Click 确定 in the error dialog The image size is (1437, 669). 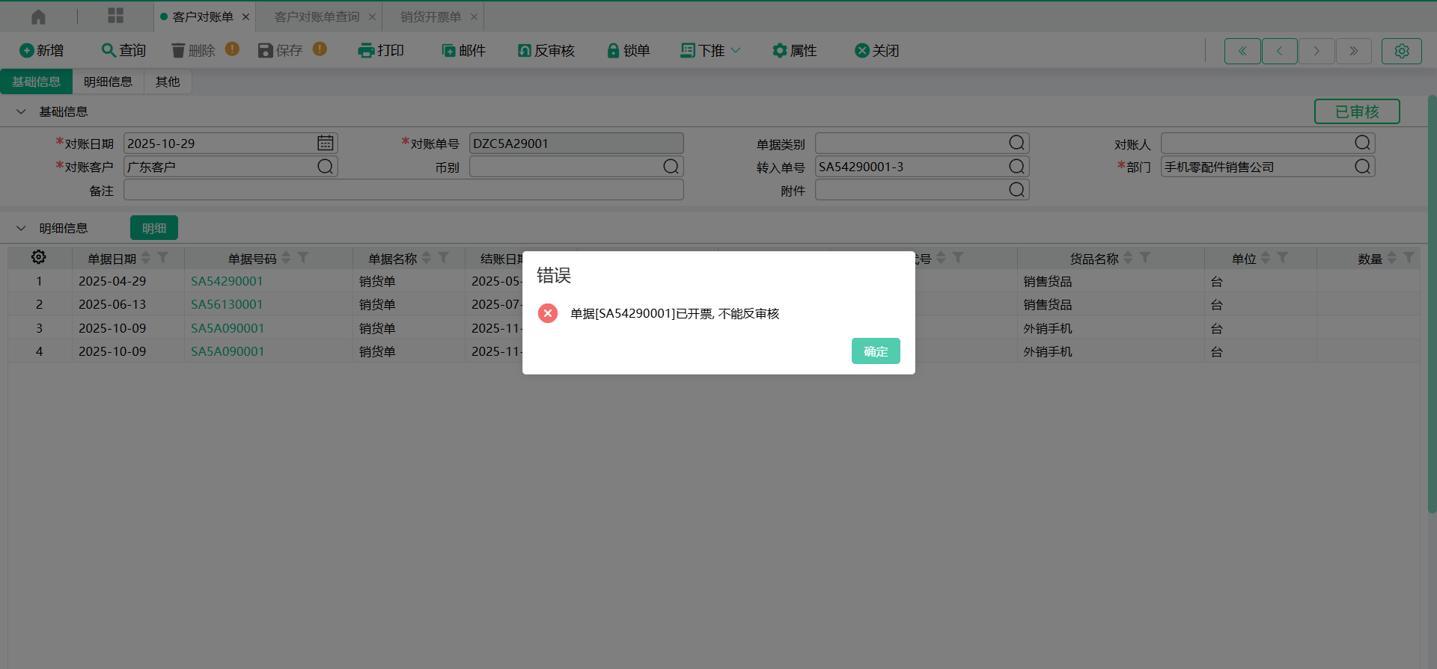click(875, 351)
